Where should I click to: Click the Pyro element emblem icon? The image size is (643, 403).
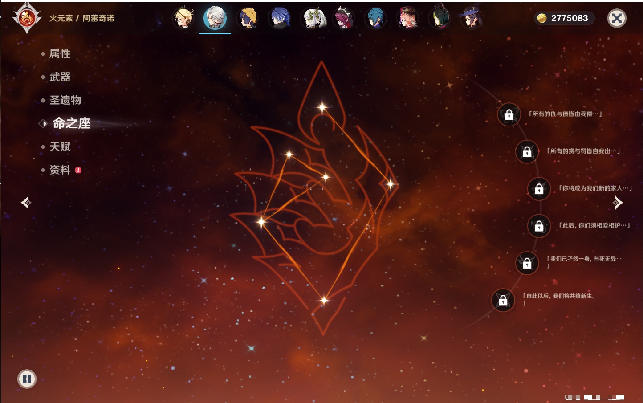point(27,18)
